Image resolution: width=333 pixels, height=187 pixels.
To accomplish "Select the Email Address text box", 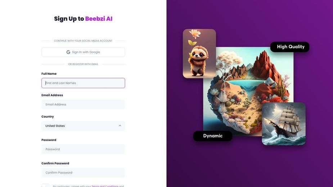I will pyautogui.click(x=83, y=104).
